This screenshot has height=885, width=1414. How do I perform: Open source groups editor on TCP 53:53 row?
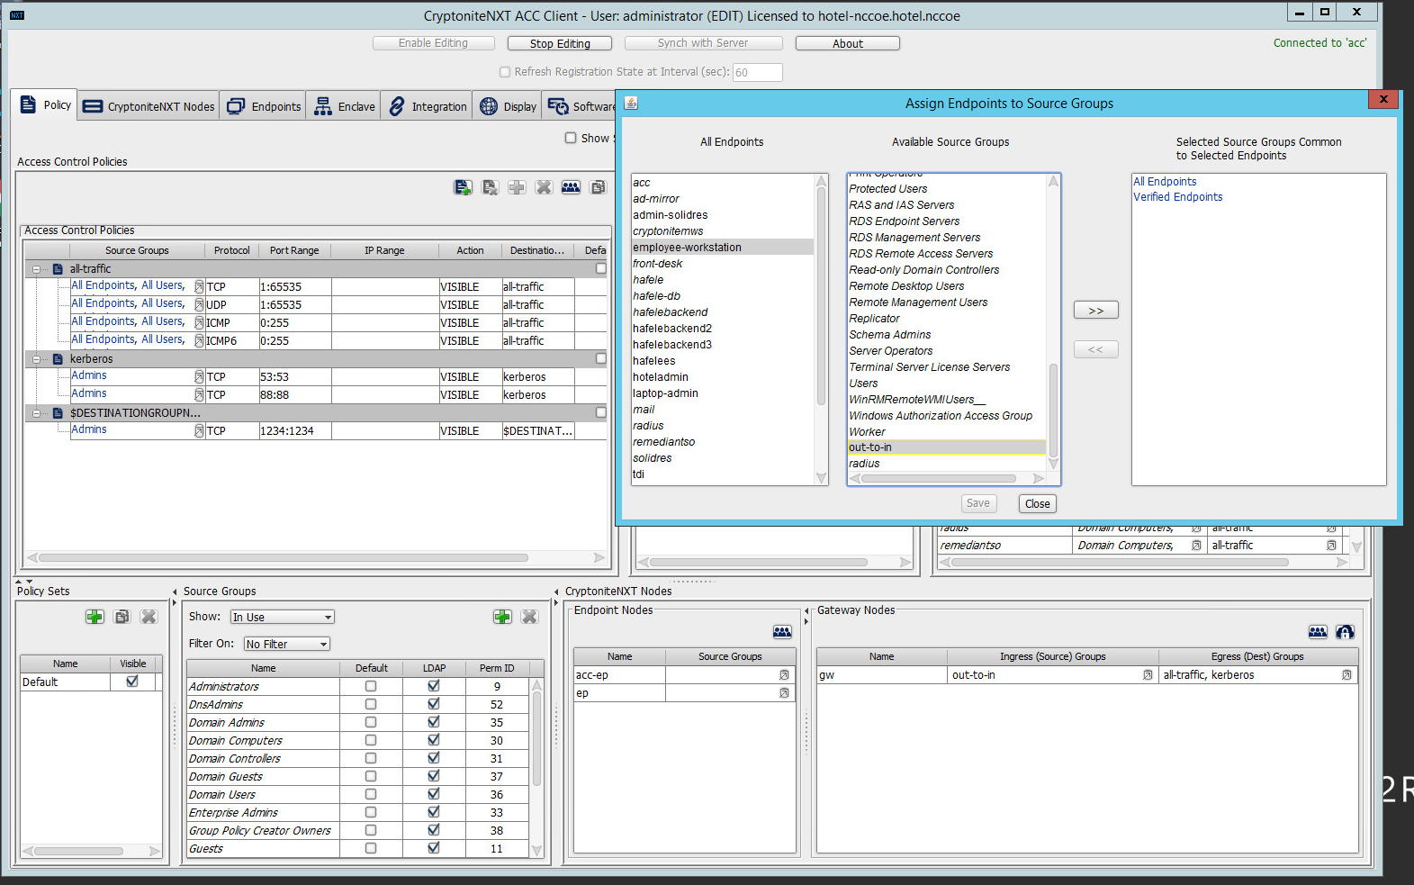pos(199,377)
